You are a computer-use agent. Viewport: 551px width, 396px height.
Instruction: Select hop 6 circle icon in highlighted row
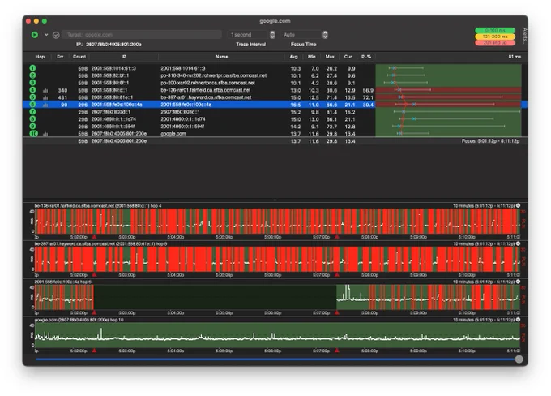(x=32, y=105)
